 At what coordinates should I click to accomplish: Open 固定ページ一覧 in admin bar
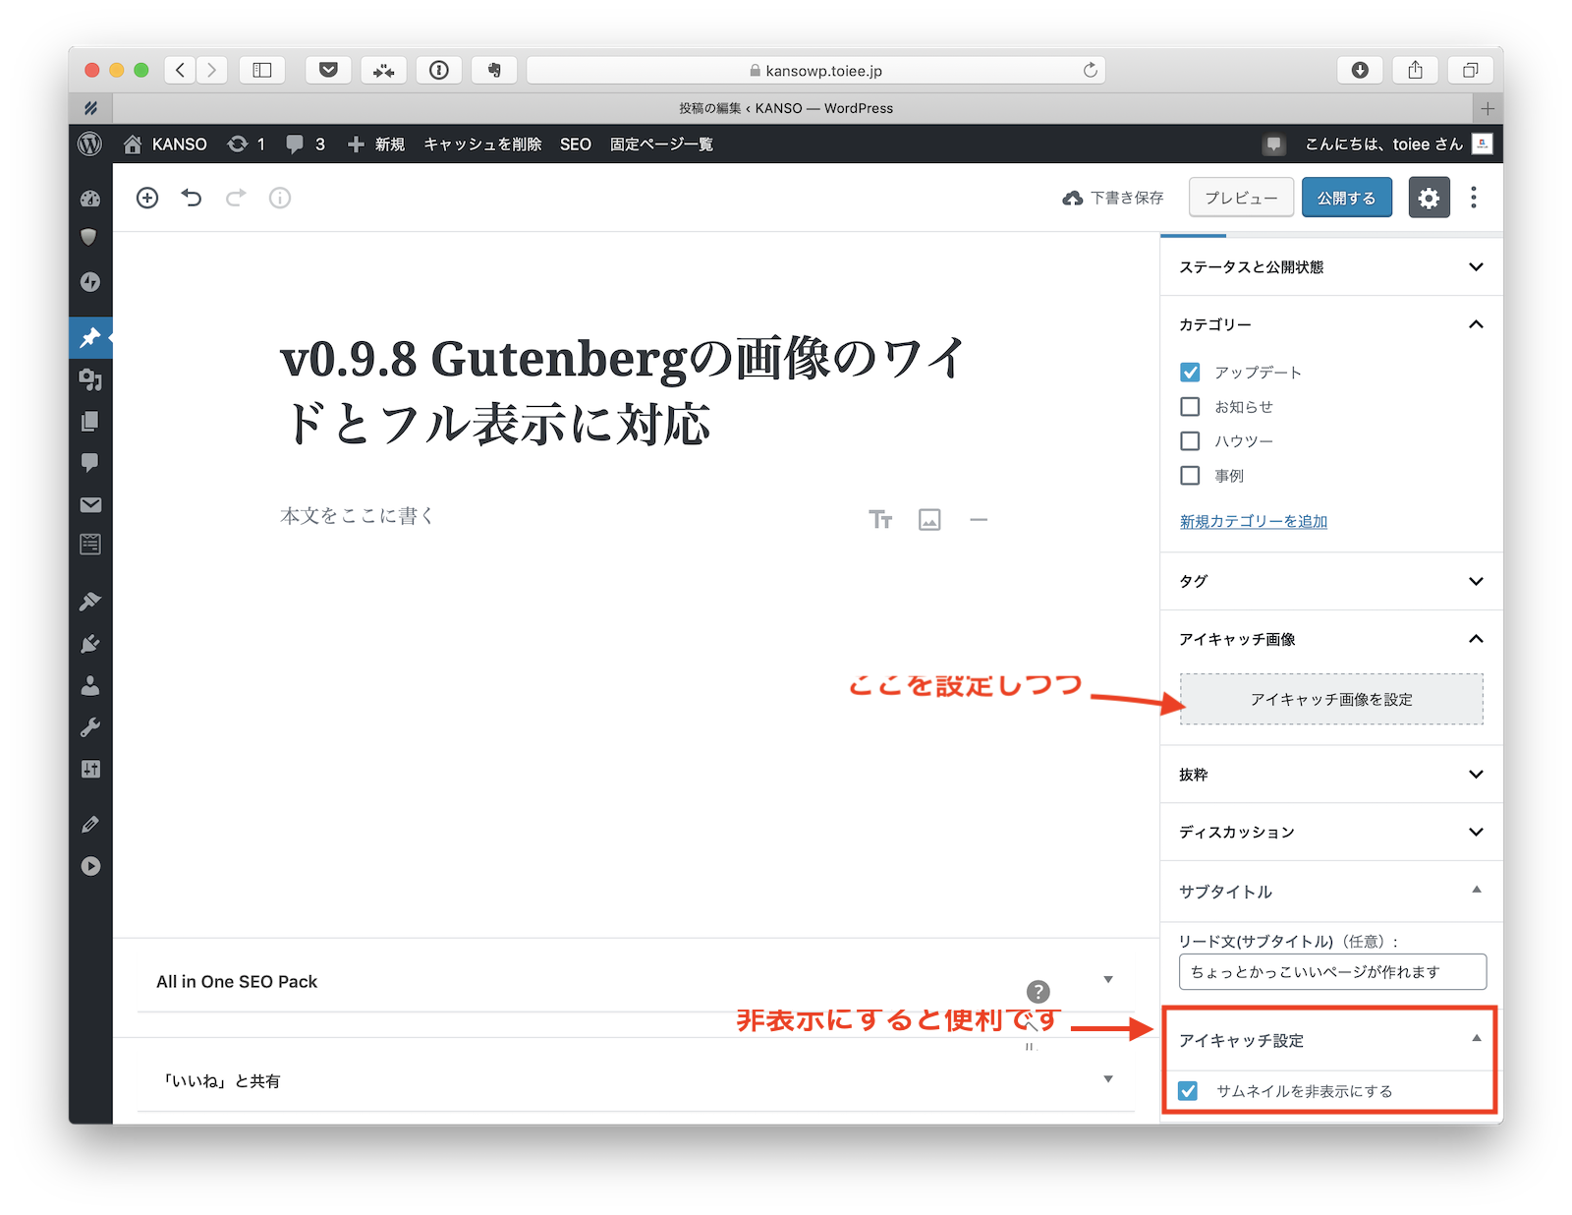coord(661,144)
